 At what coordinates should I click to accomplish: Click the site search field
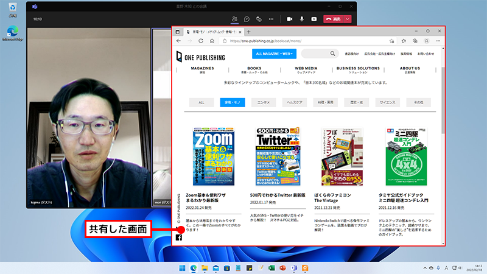pos(316,54)
